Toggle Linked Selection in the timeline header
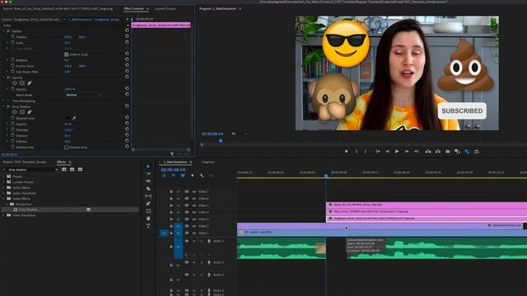This screenshot has width=527, height=296. [x=183, y=175]
